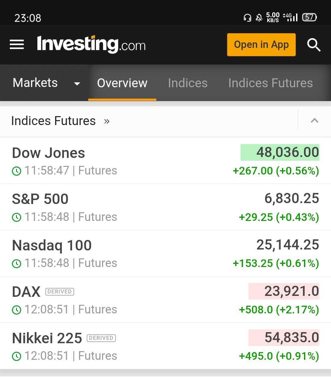Tap clock icon under Nasdaq 100
Viewport: 331px width, 377px height.
coord(17,263)
